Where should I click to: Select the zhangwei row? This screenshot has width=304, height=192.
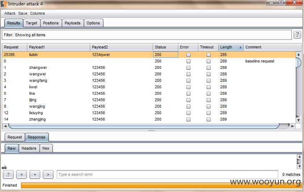pos(149,67)
